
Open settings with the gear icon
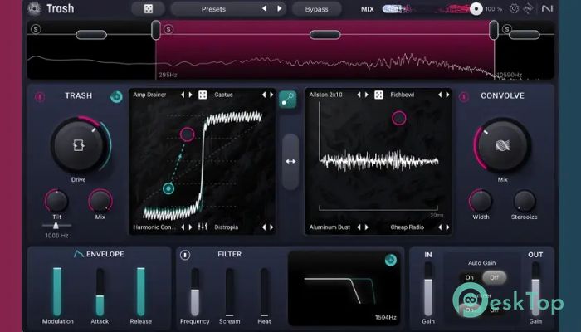tap(514, 9)
